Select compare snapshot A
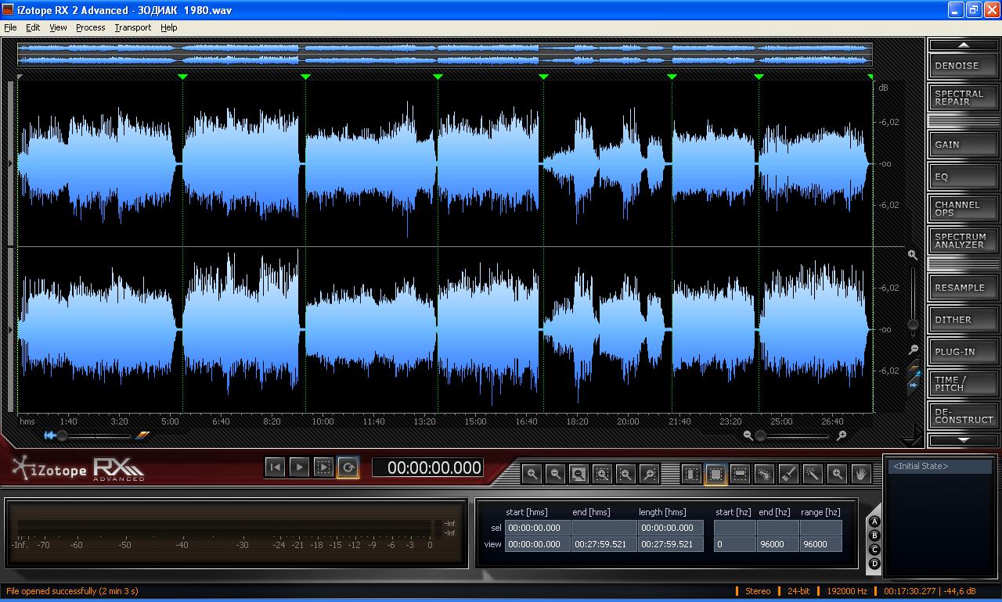Image resolution: width=1002 pixels, height=602 pixels. pyautogui.click(x=874, y=521)
